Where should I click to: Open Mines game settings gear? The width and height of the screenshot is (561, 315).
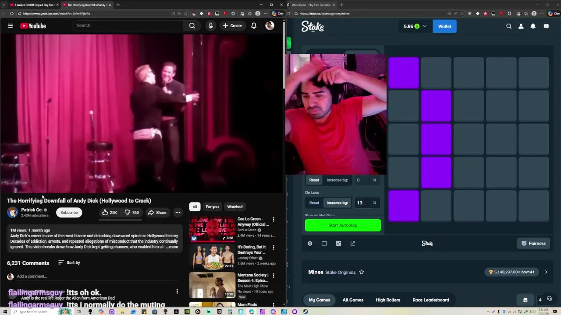tap(310, 244)
